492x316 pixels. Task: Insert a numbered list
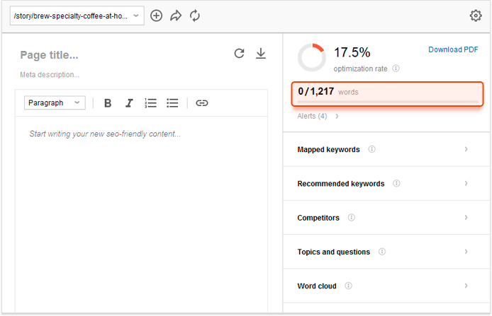coord(150,103)
